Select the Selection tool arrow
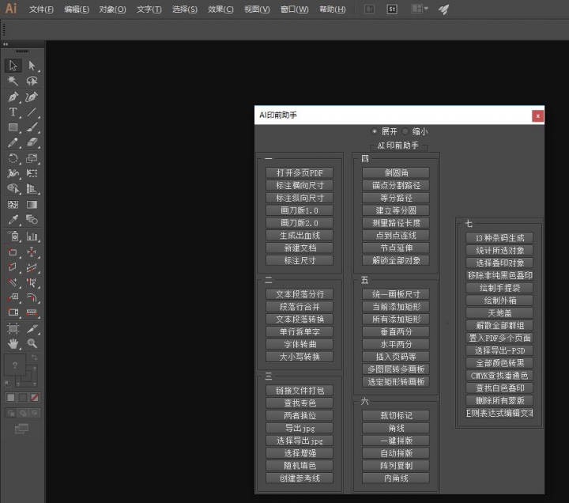This screenshot has width=569, height=503. click(13, 66)
